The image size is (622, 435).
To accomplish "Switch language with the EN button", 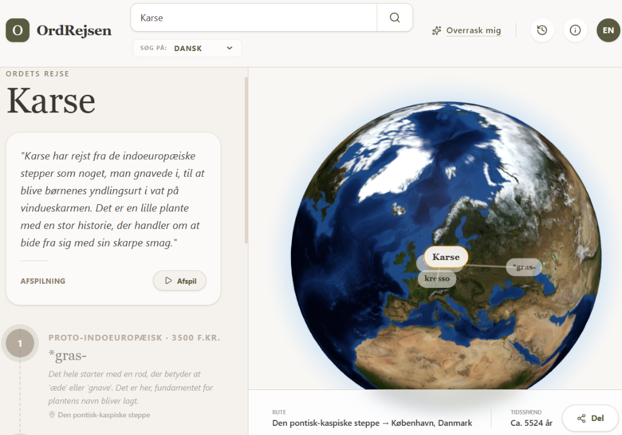I will click(608, 30).
